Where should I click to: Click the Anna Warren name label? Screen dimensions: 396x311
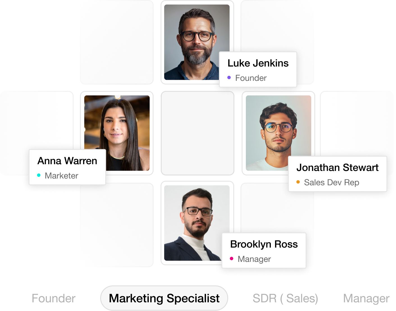pyautogui.click(x=67, y=161)
